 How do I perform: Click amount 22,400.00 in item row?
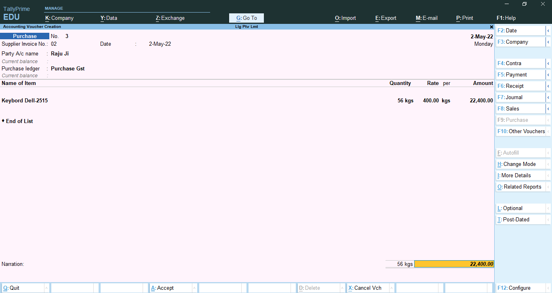pos(481,100)
